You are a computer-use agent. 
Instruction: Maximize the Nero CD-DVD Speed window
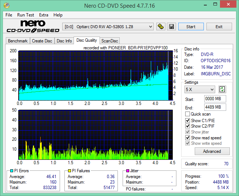(215, 4)
